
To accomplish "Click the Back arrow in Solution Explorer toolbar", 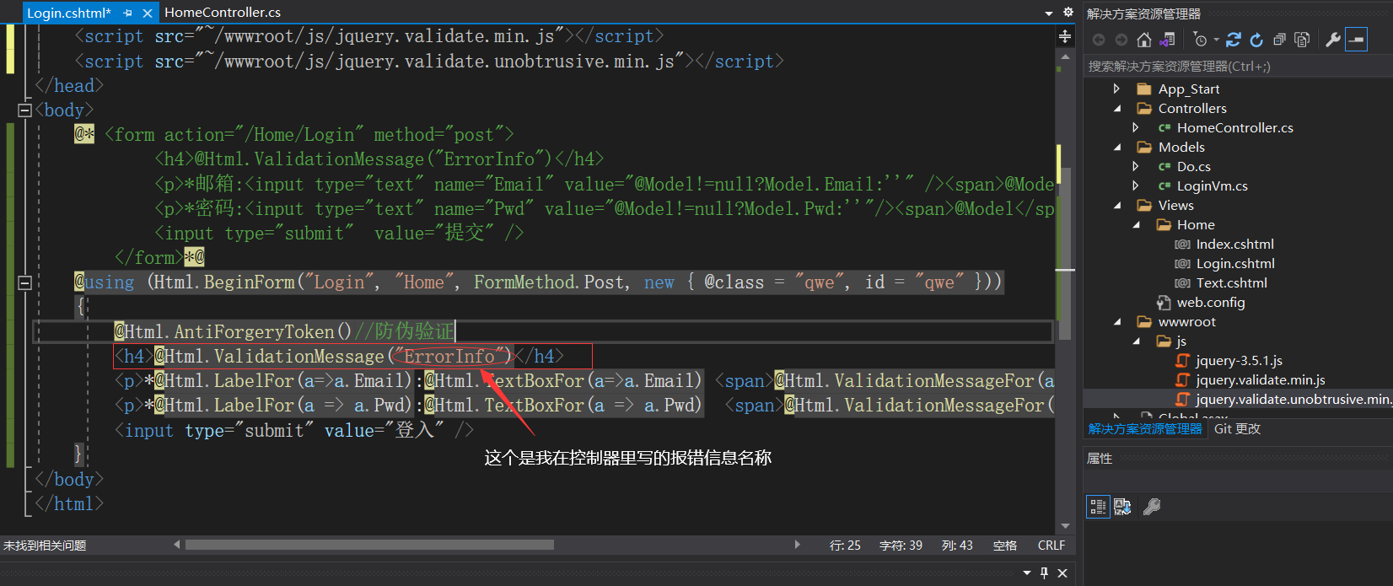I will 1098,40.
